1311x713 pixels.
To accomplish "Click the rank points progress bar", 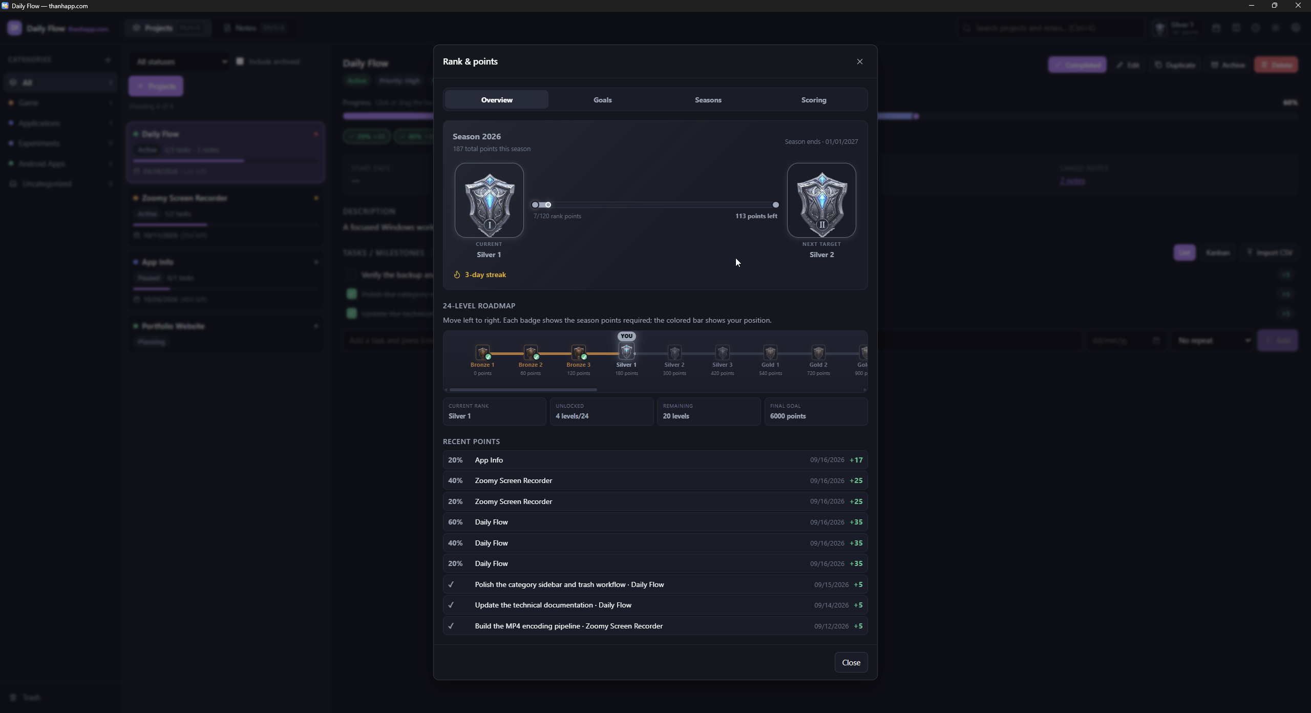I will click(655, 205).
